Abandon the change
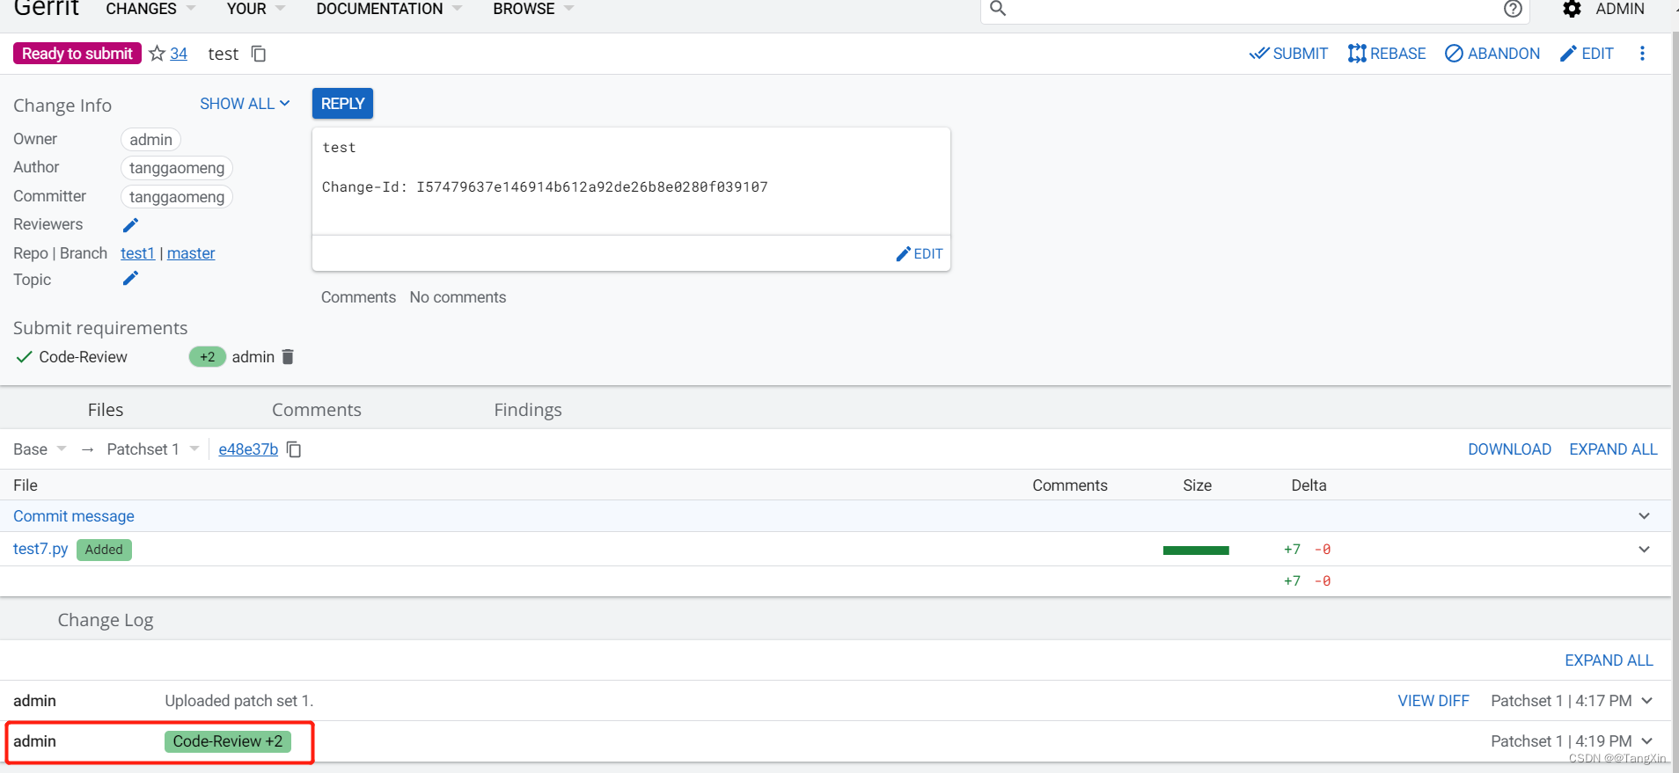This screenshot has height=773, width=1679. pos(1492,54)
